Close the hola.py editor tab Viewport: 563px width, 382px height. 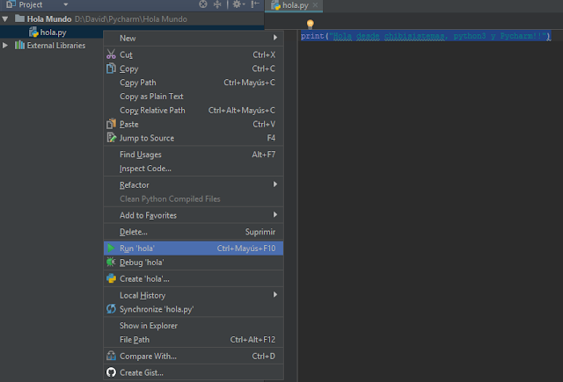(x=315, y=5)
